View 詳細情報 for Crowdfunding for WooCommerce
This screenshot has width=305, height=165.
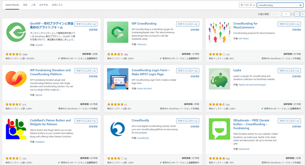(x=297, y=30)
